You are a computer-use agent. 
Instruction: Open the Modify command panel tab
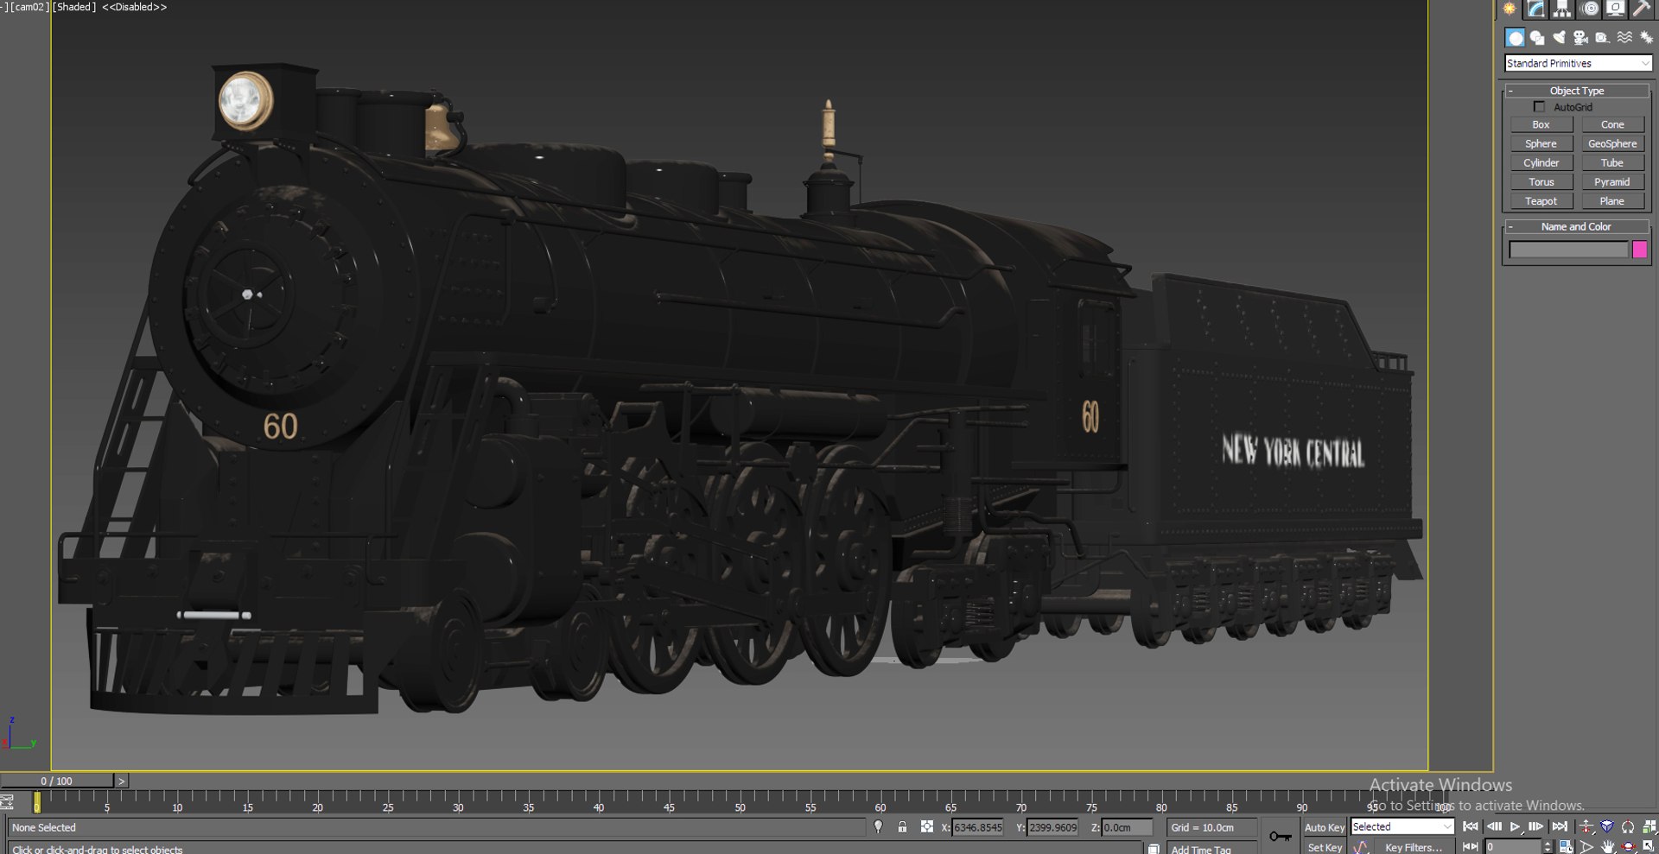(1536, 9)
